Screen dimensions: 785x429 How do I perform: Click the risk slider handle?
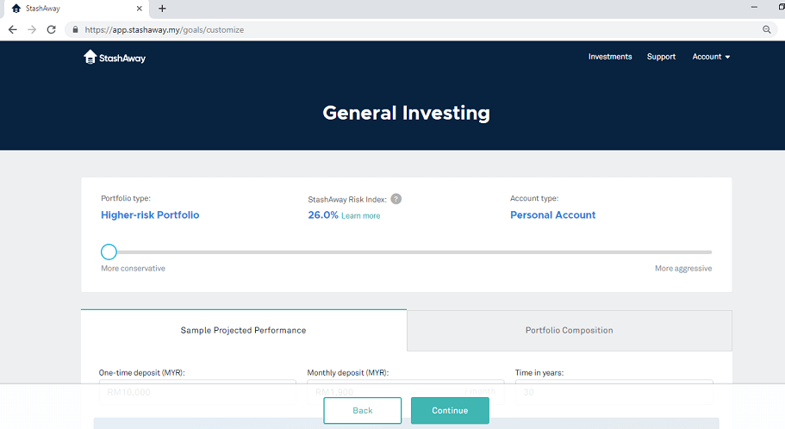(x=109, y=252)
